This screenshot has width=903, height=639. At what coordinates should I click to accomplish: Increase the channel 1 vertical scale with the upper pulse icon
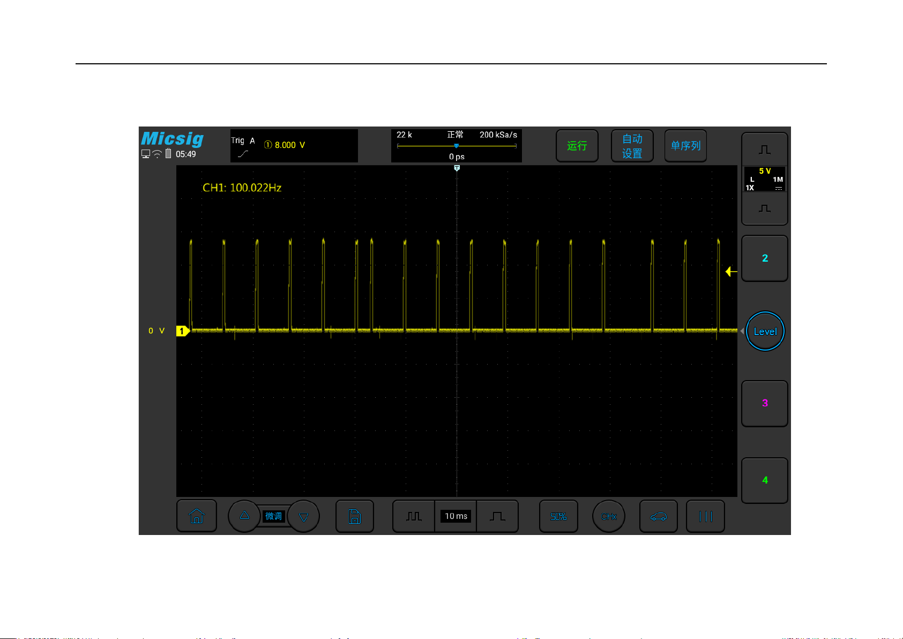coord(765,150)
